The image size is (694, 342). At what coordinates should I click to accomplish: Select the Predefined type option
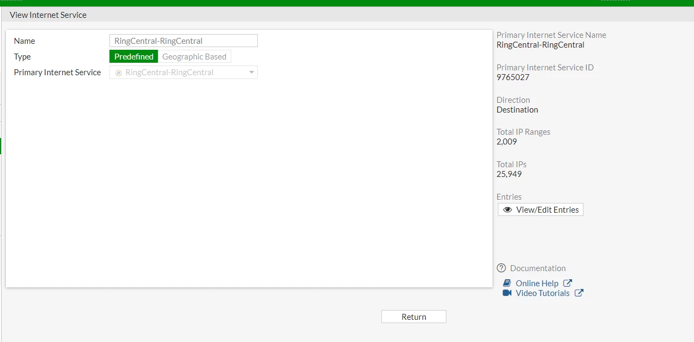[x=134, y=57]
